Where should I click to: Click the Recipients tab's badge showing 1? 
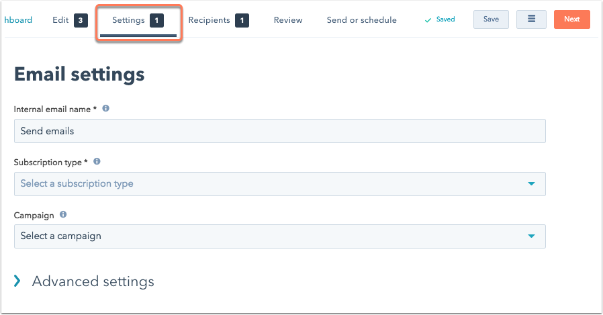point(242,20)
